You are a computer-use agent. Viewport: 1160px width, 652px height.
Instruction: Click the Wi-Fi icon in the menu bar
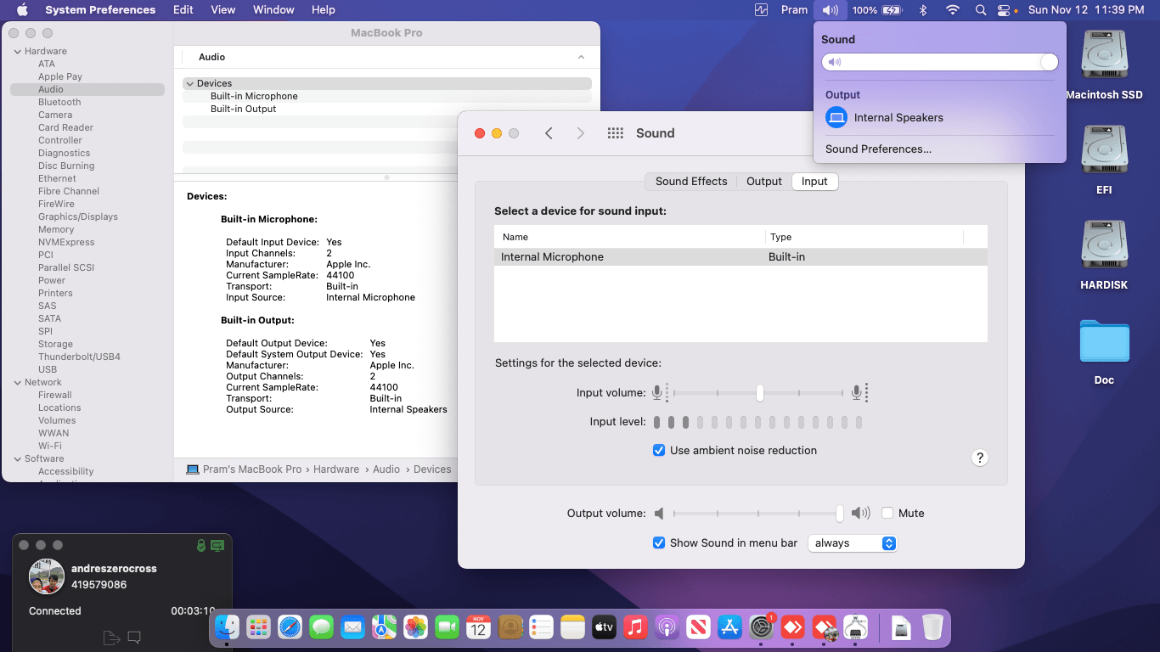pyautogui.click(x=952, y=10)
